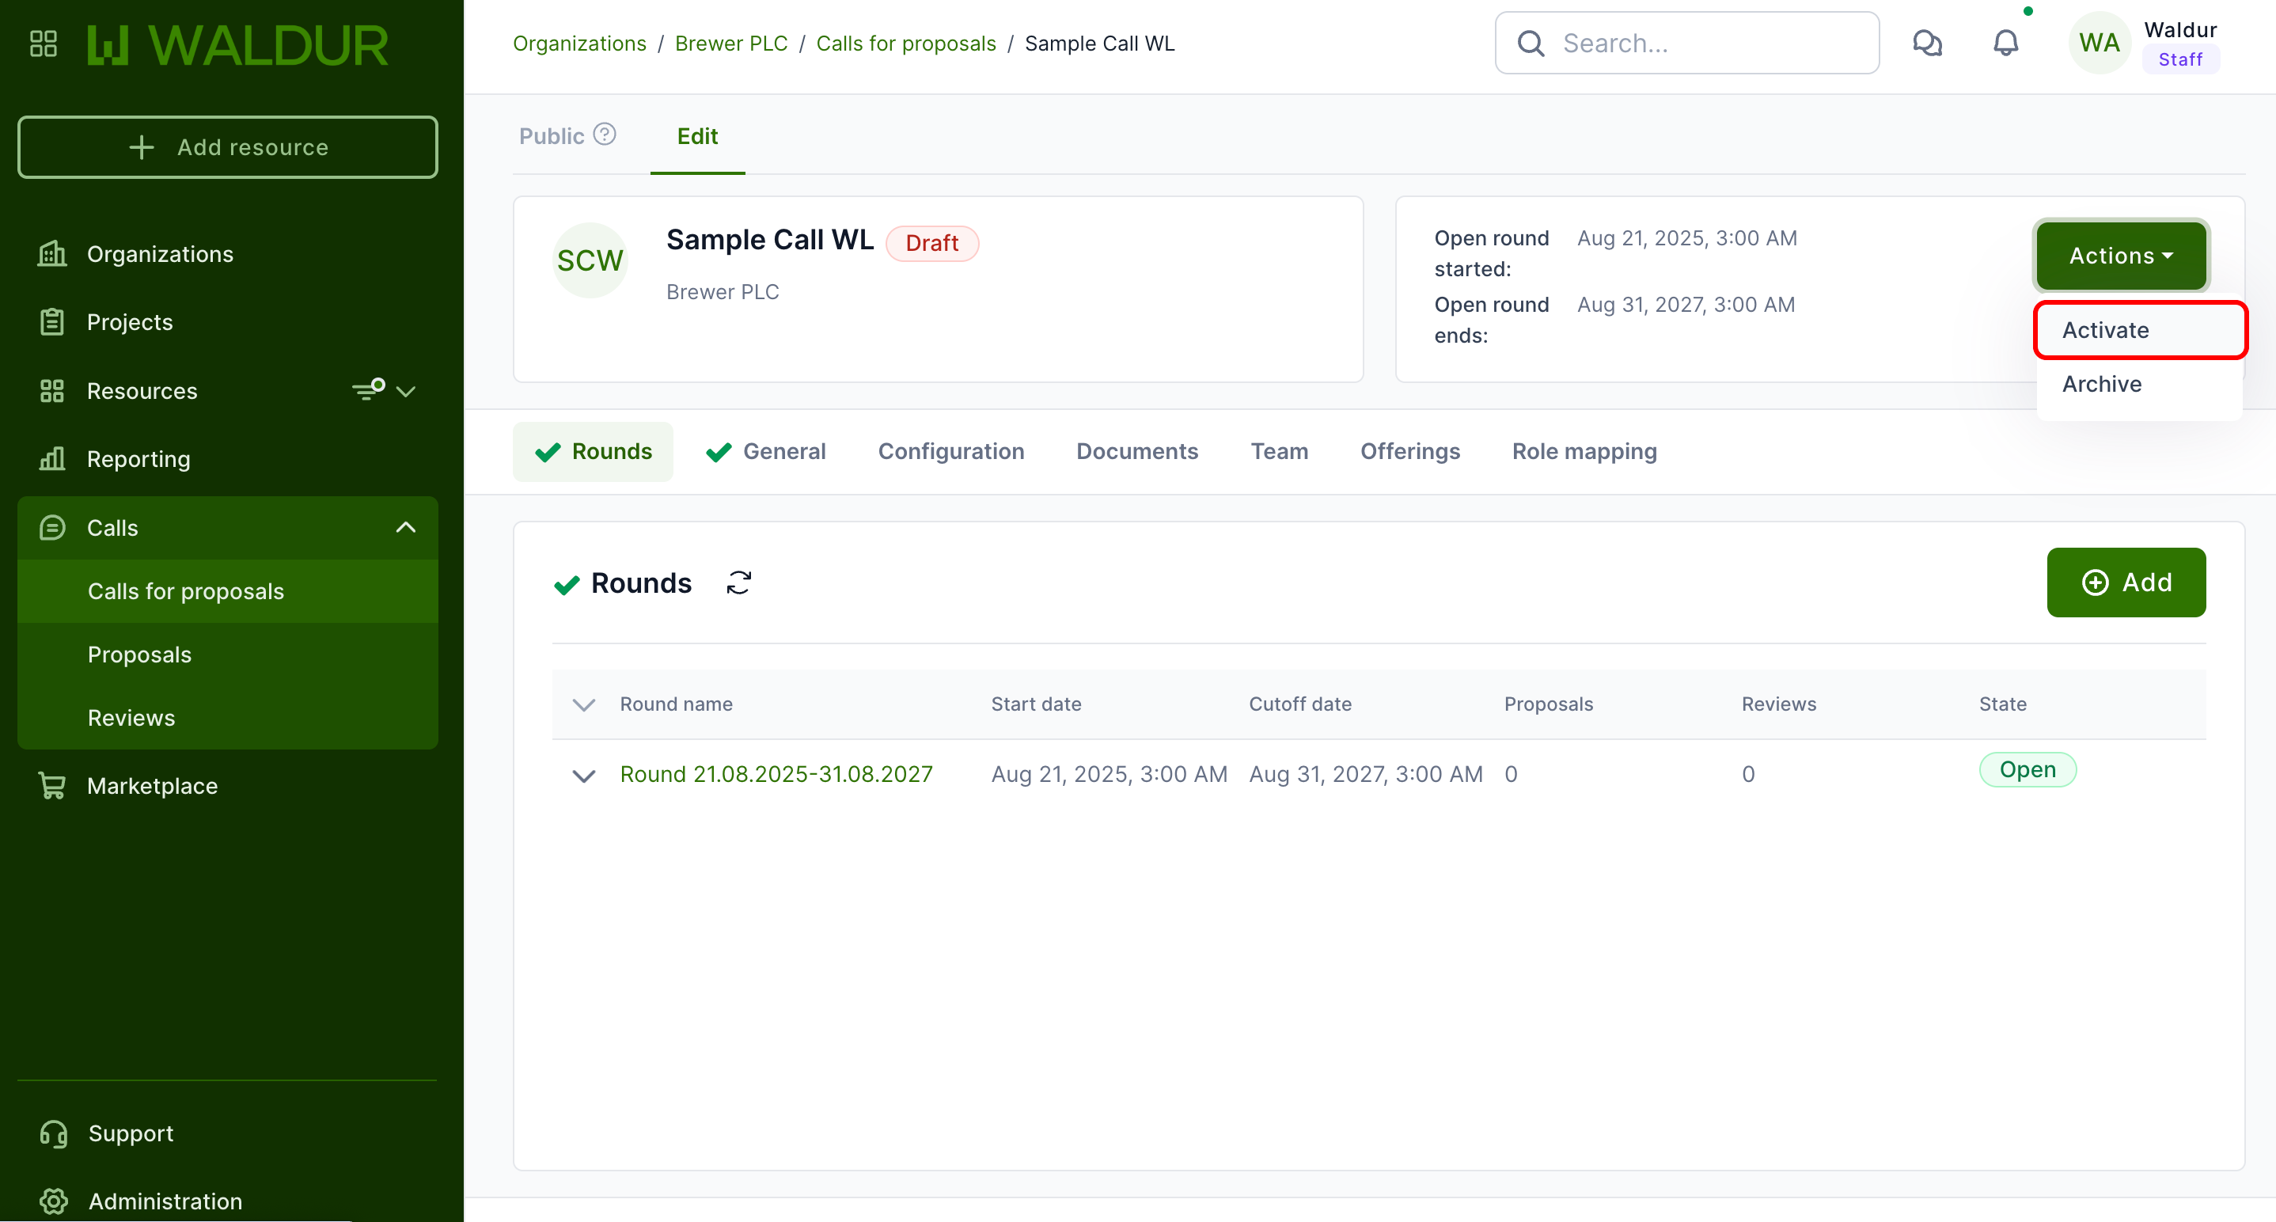
Task: Click the Public tab help icon
Action: point(605,135)
